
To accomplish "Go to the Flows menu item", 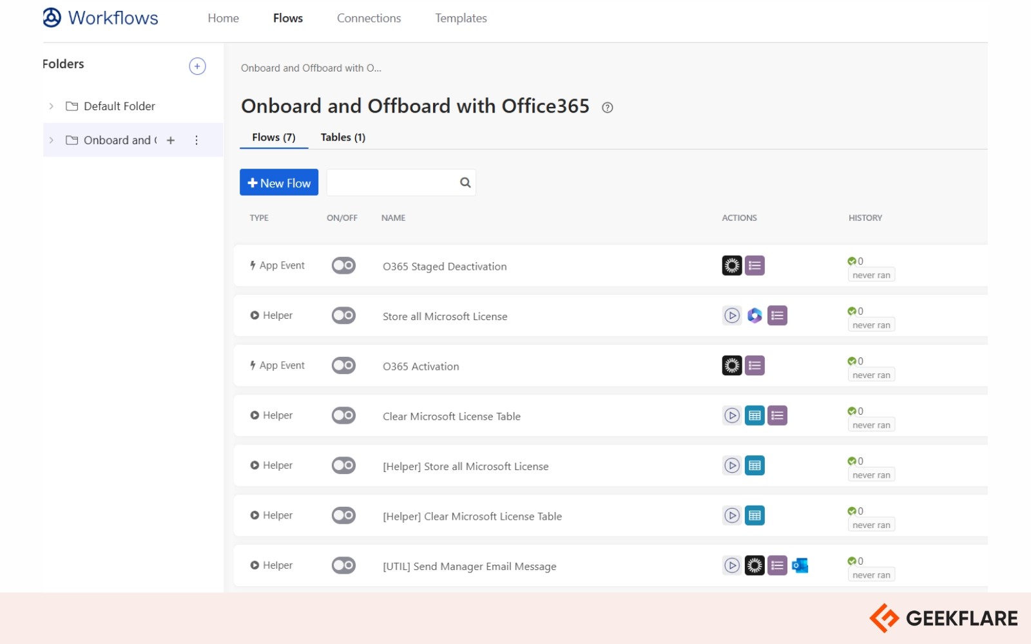I will (x=288, y=18).
